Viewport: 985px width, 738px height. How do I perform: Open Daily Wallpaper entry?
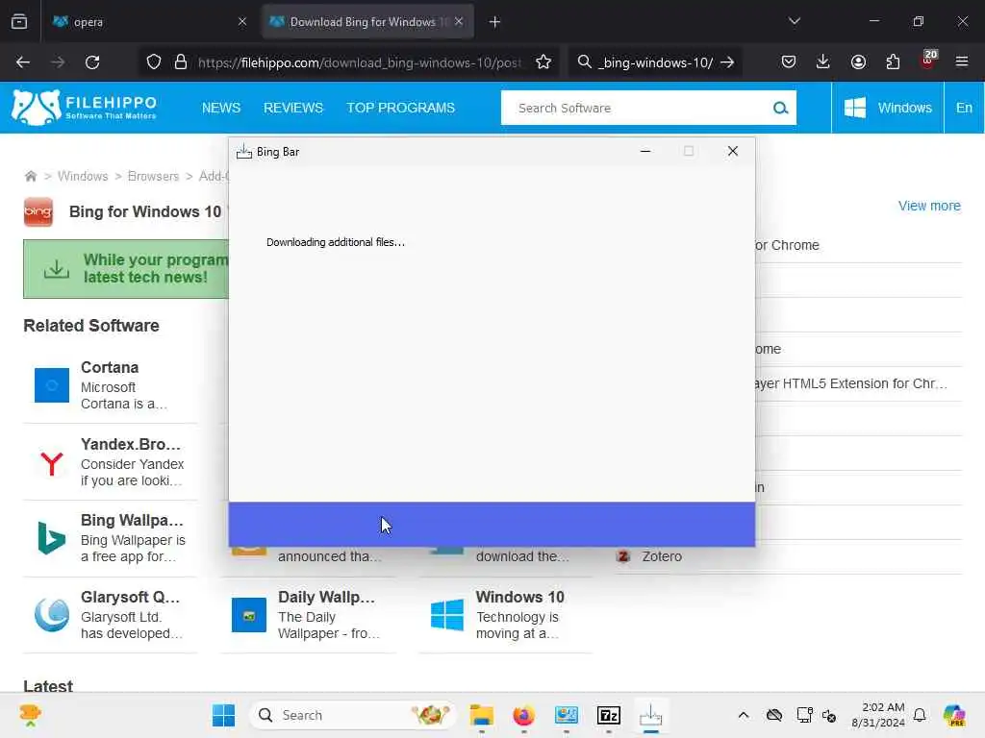pyautogui.click(x=308, y=615)
